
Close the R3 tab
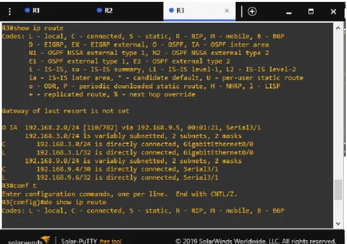[x=227, y=11]
